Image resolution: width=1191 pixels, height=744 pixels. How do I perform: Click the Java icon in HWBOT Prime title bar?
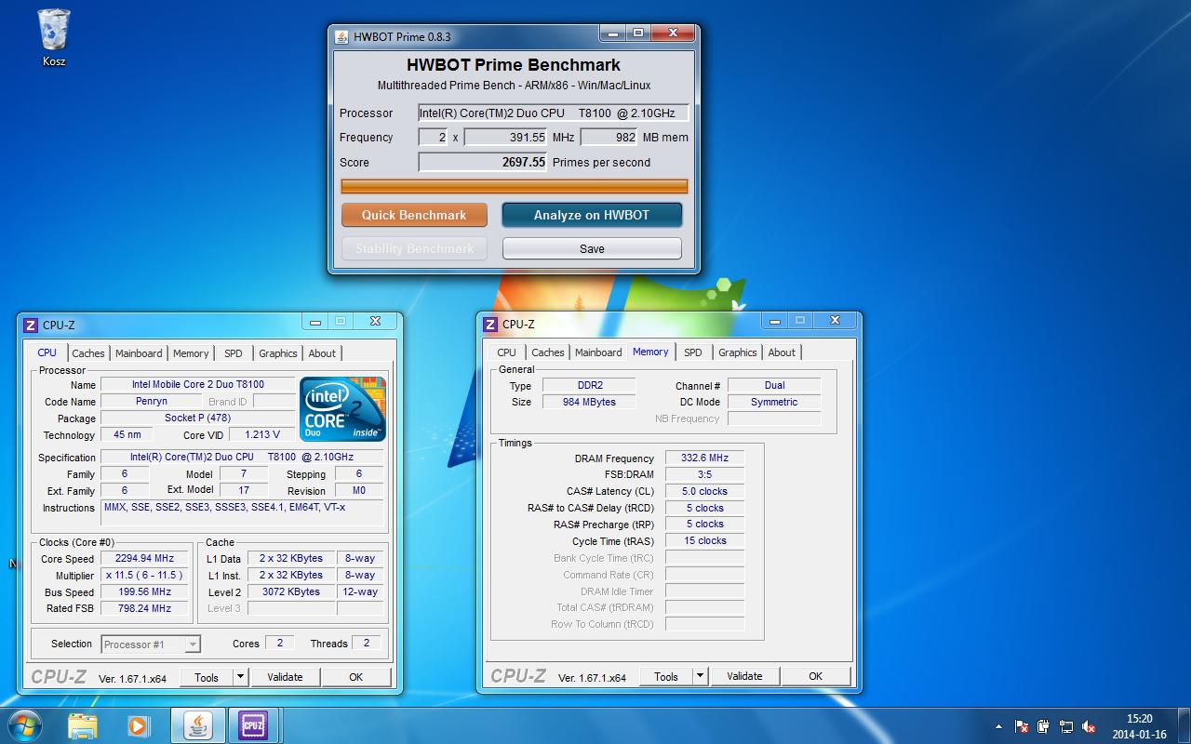(341, 36)
